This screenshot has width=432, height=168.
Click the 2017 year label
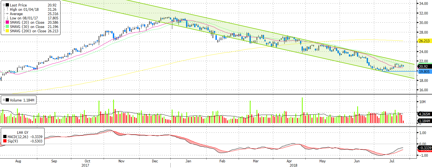(85, 165)
